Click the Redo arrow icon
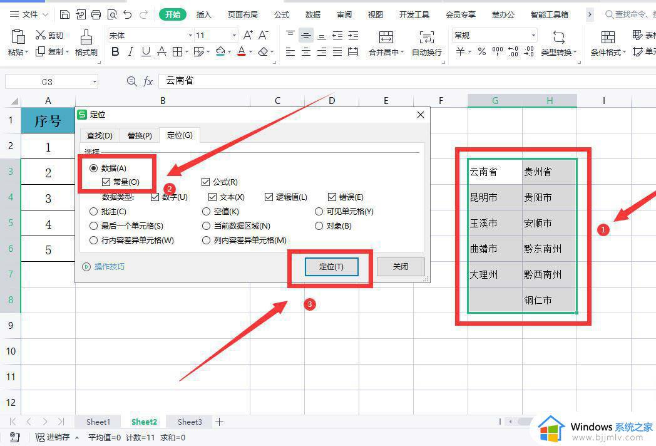 coord(143,14)
